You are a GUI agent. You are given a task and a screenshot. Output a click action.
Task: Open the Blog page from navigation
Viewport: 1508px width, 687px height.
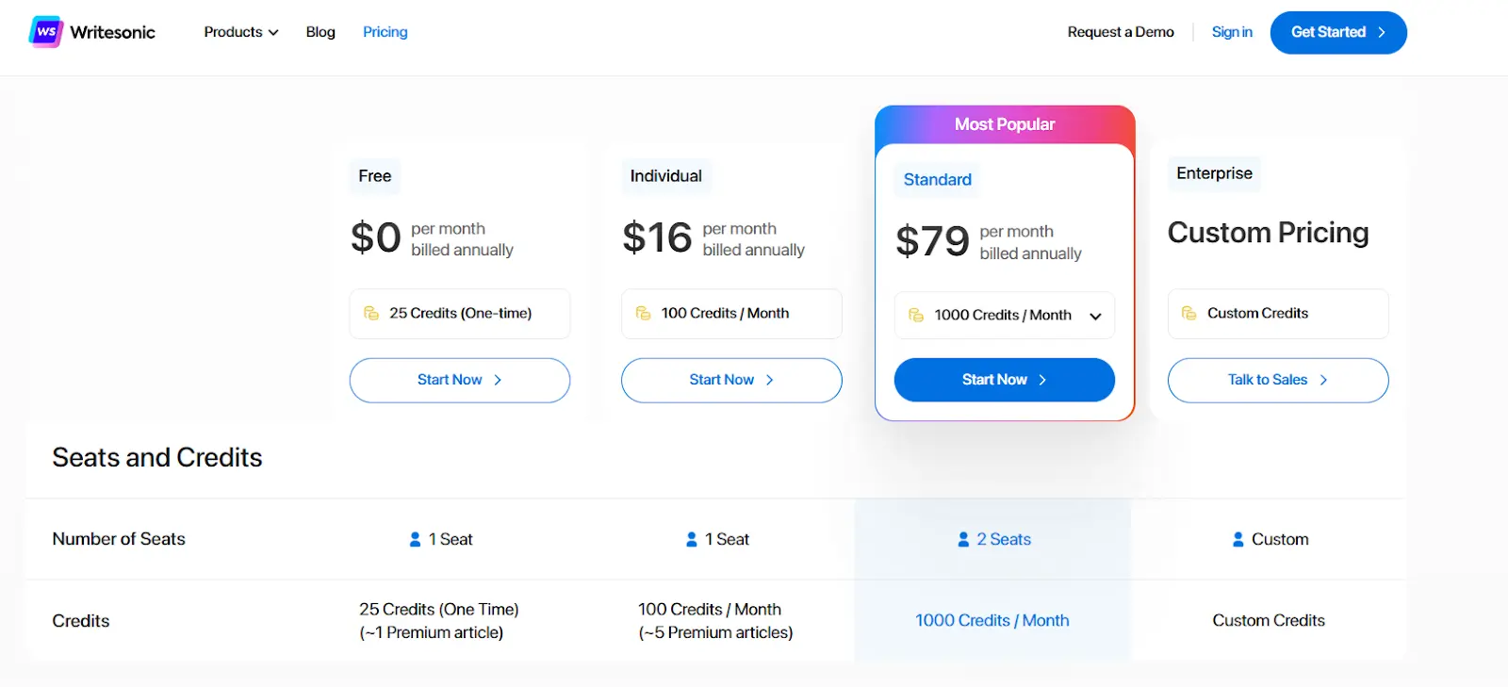pos(320,32)
